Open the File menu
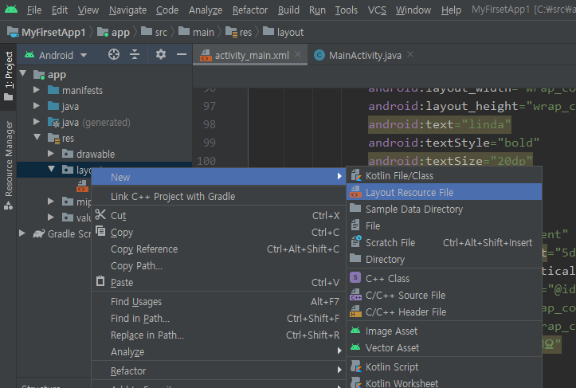This screenshot has width=576, height=388. click(x=34, y=10)
